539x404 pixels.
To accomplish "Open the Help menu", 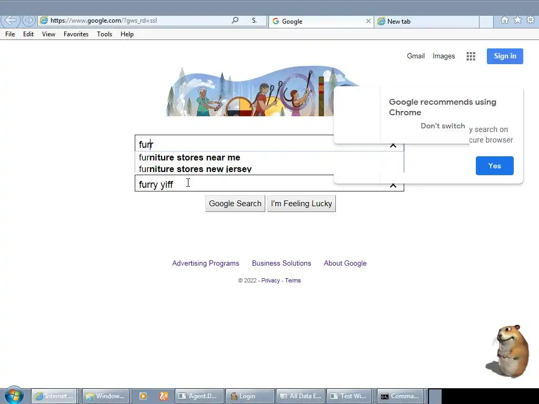I will click(127, 34).
